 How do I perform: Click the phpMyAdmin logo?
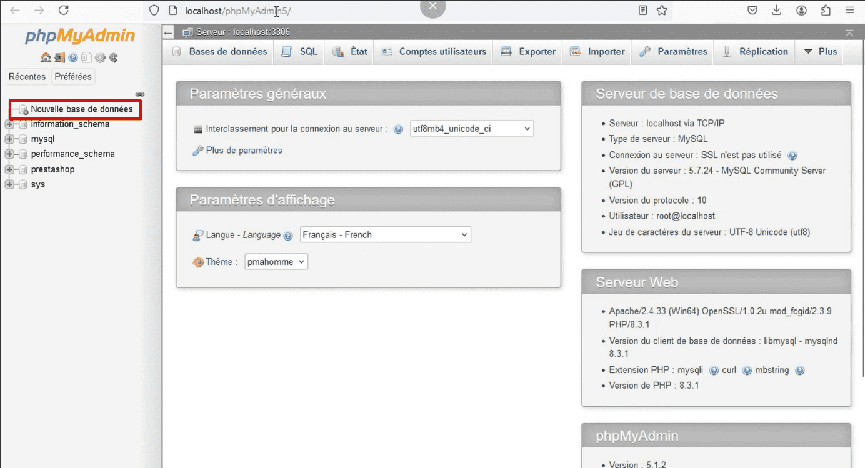click(x=80, y=36)
